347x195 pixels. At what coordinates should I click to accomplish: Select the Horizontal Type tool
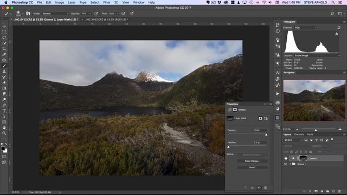coord(4,110)
